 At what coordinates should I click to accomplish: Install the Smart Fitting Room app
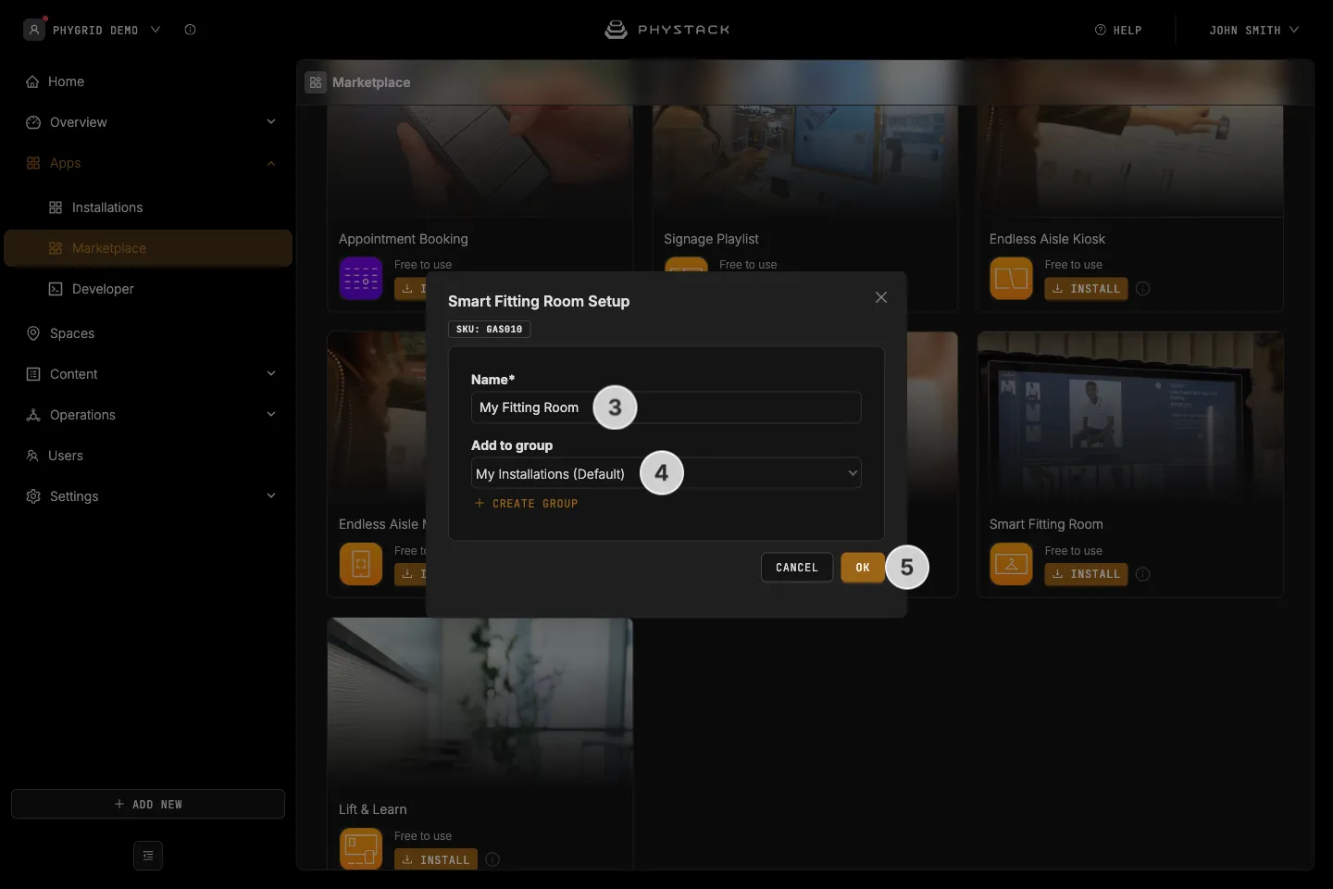pos(1086,574)
